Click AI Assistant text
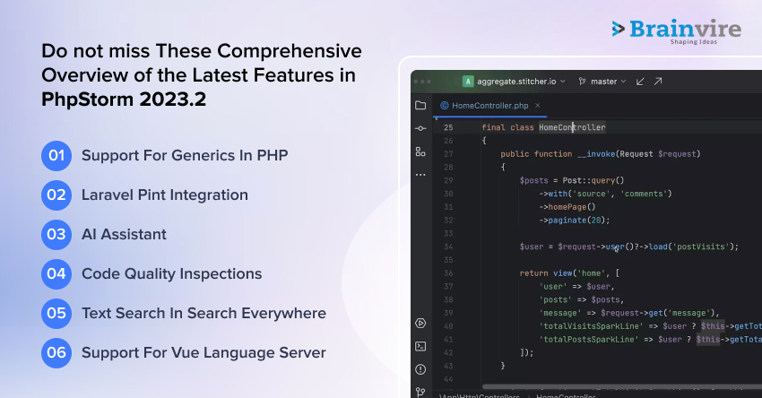 coord(124,234)
